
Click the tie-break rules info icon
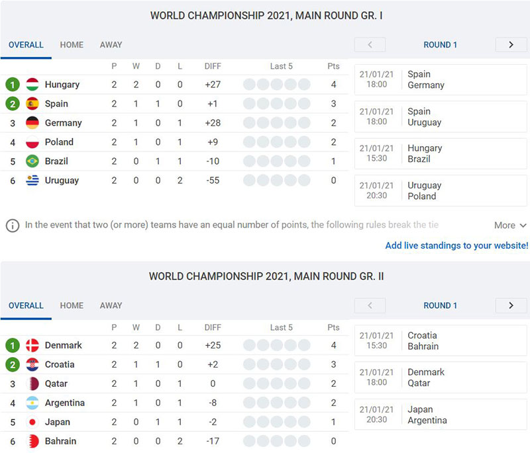(12, 226)
